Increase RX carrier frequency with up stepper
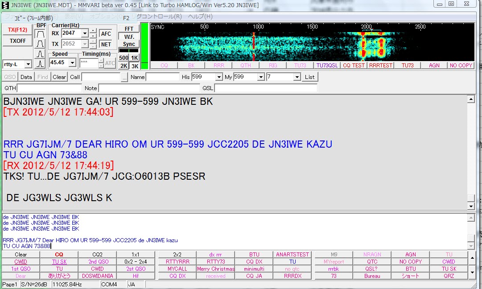 coord(93,31)
